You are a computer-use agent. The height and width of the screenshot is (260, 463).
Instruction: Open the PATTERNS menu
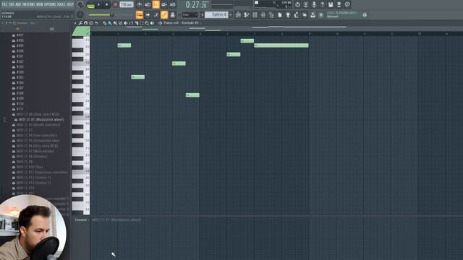[28, 4]
